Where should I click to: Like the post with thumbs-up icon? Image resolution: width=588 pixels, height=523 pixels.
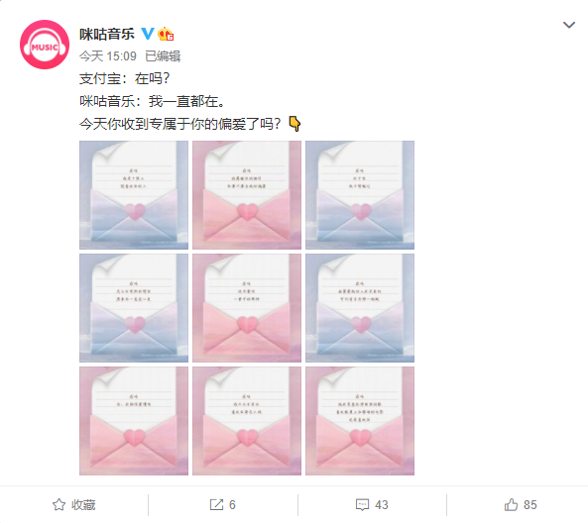click(x=511, y=504)
